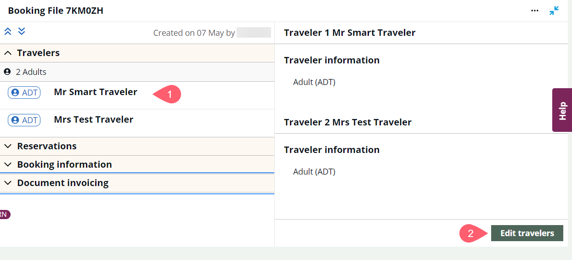572x260 pixels.
Task: Click the Booking File 7KM0ZH title
Action: click(56, 11)
